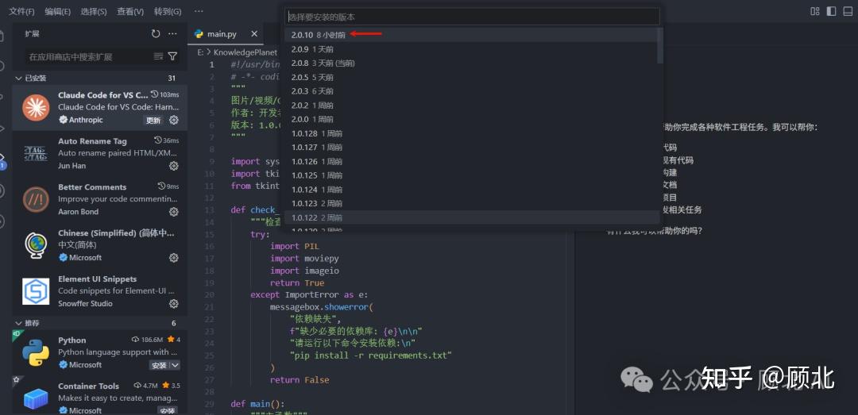Close the main.py tab

coord(254,34)
